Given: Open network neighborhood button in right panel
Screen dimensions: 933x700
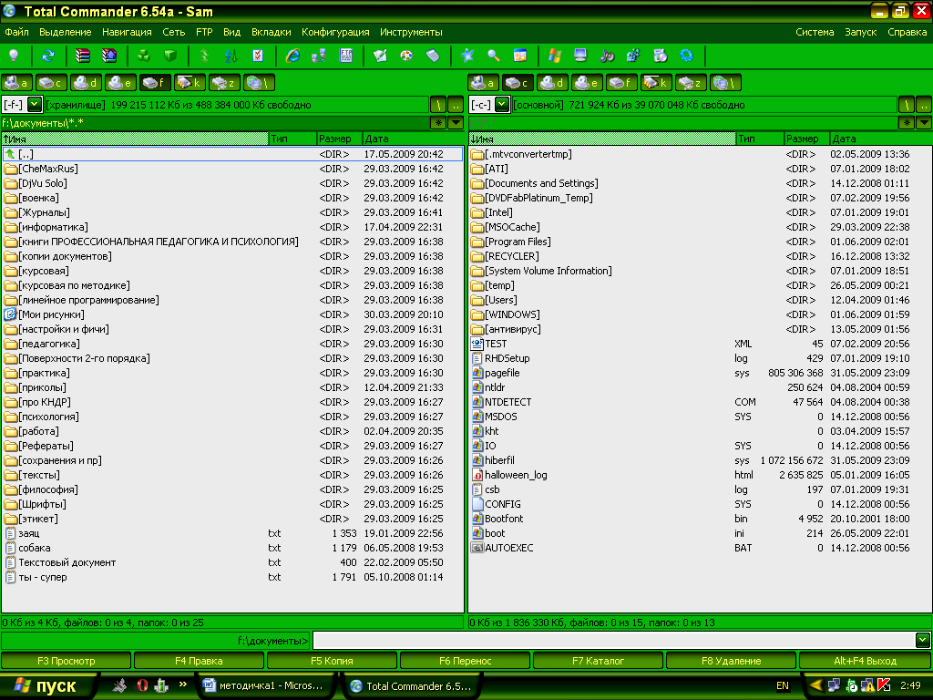Looking at the screenshot, I should pos(725,83).
